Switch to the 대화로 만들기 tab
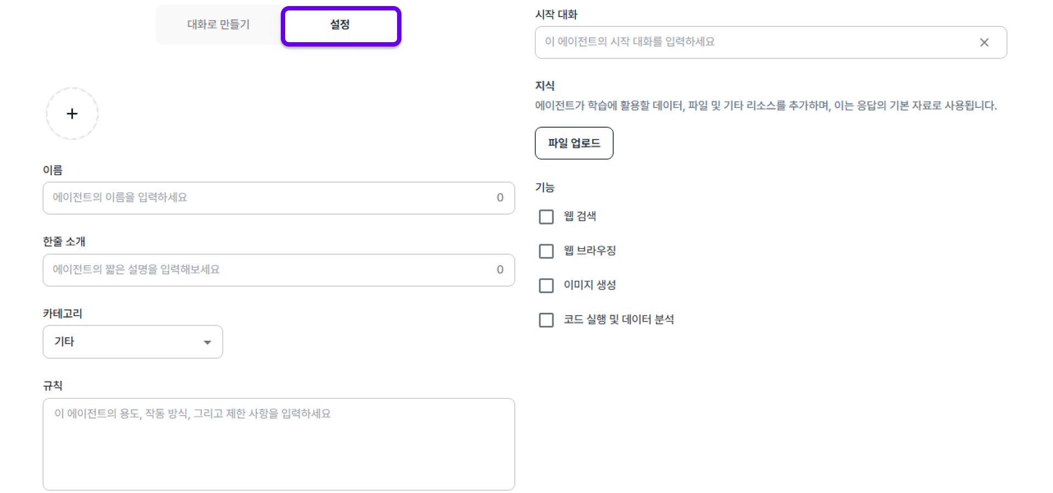 (x=218, y=25)
